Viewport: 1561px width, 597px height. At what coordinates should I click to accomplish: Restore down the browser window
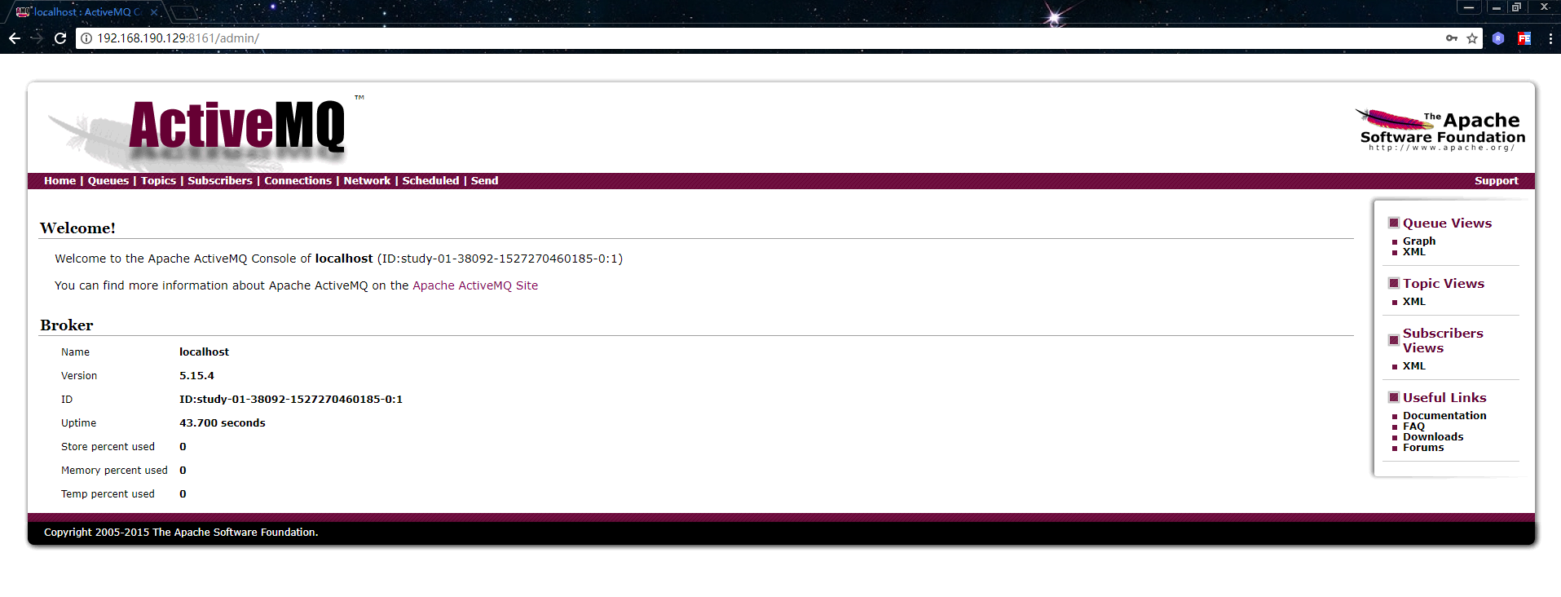(1516, 7)
